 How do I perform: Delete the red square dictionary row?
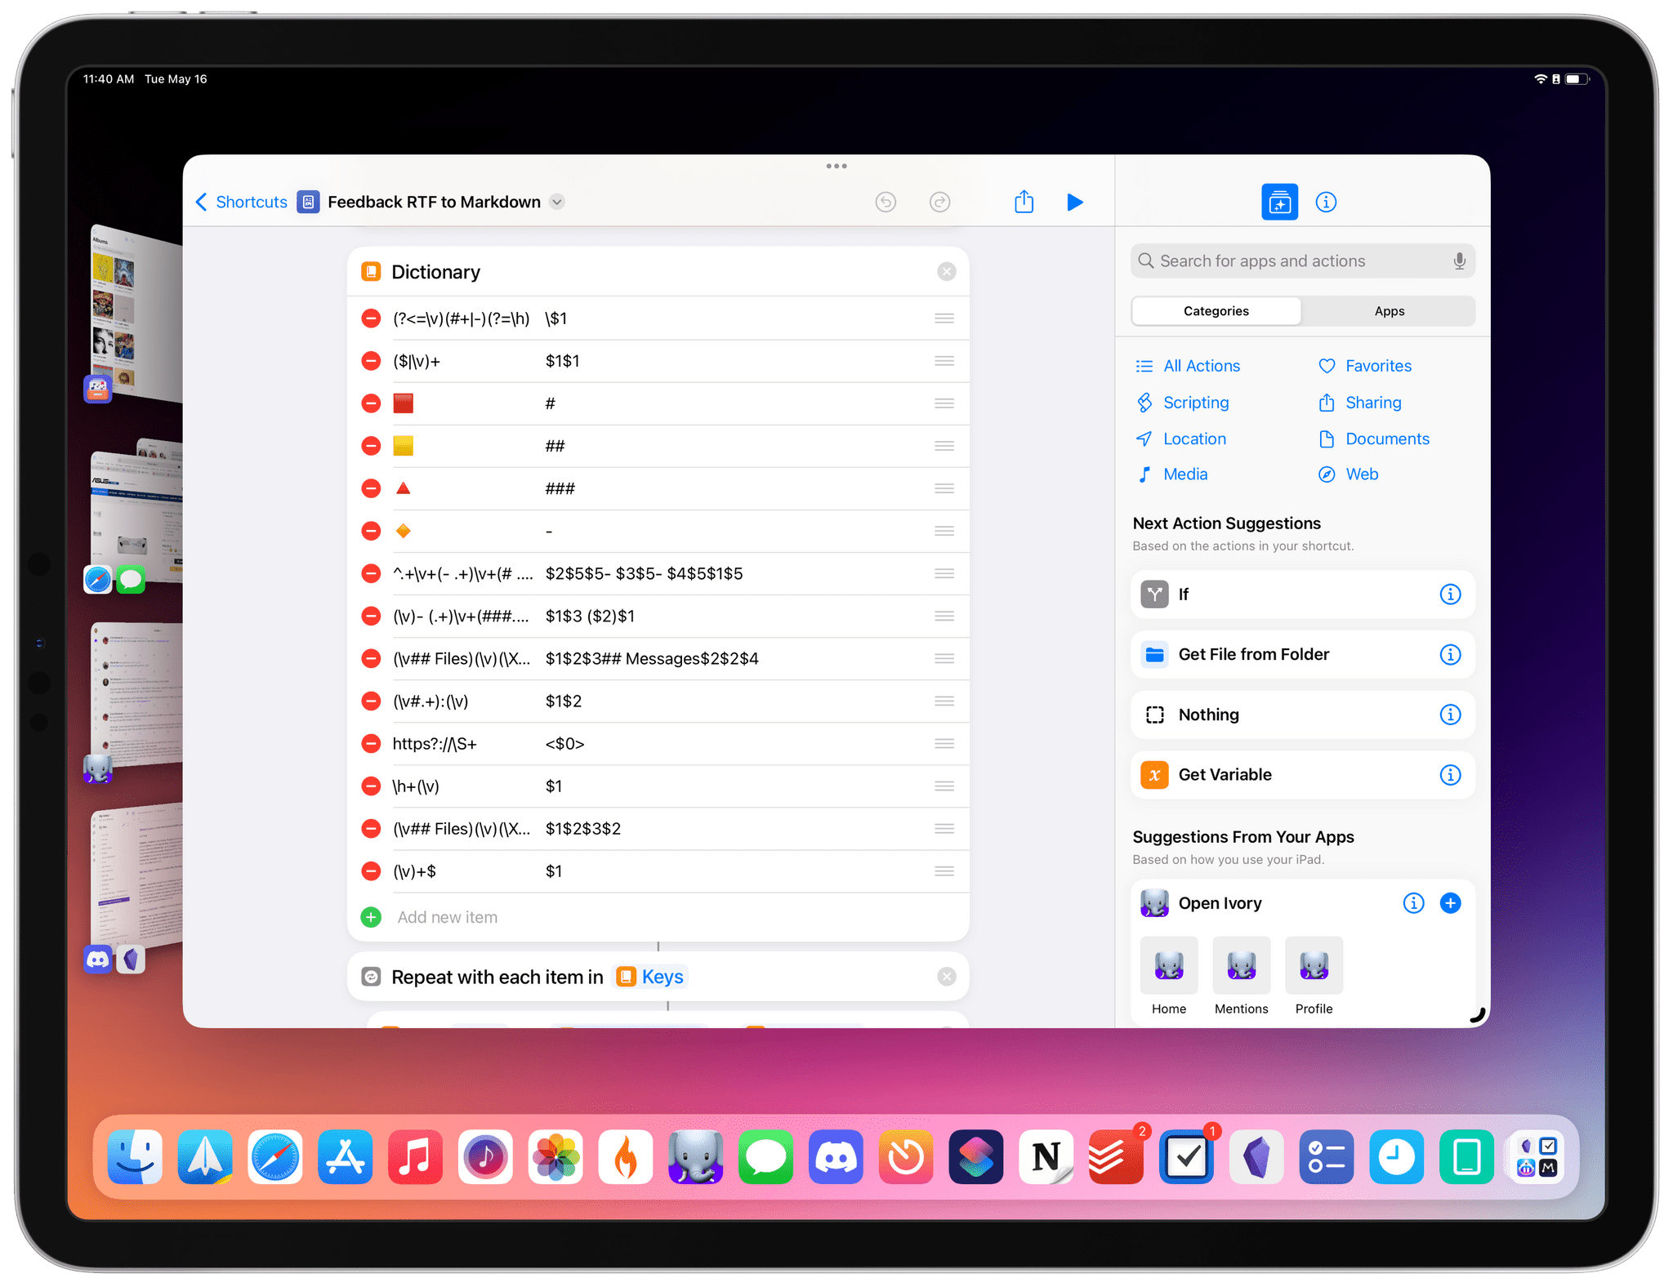(x=371, y=403)
